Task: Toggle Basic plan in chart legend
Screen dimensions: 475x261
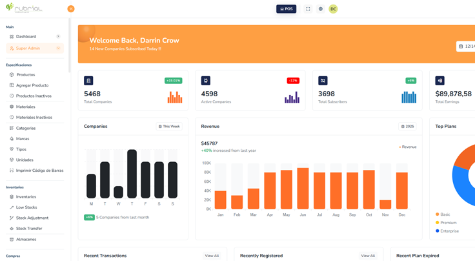Action: [x=445, y=214]
